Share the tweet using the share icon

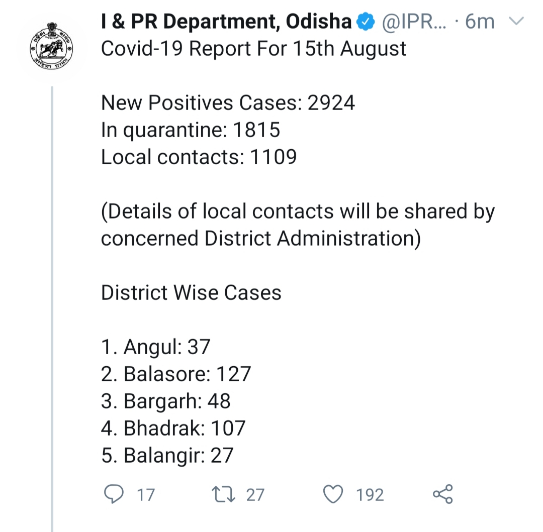click(x=443, y=494)
